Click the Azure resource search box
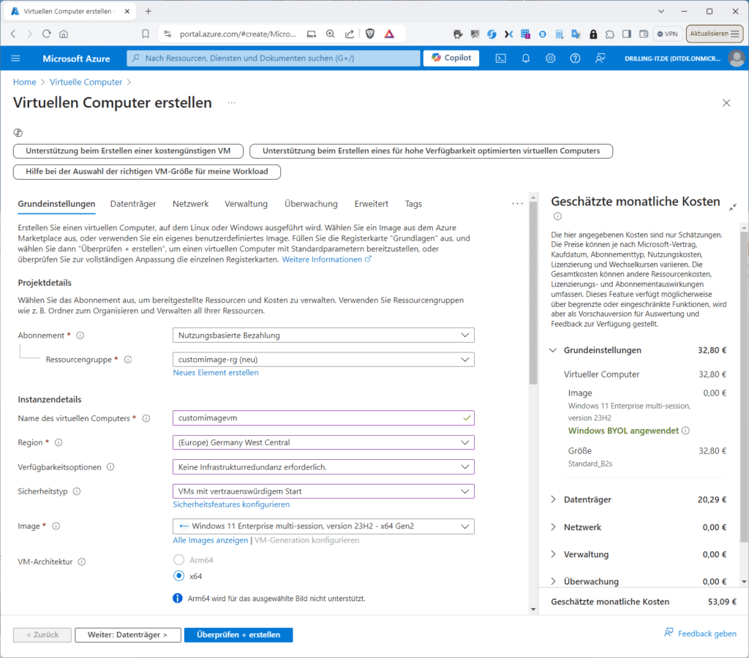The width and height of the screenshot is (749, 658). coord(274,58)
